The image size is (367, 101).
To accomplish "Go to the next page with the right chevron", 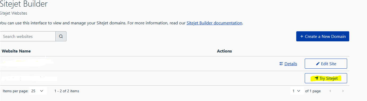I will 343,91.
